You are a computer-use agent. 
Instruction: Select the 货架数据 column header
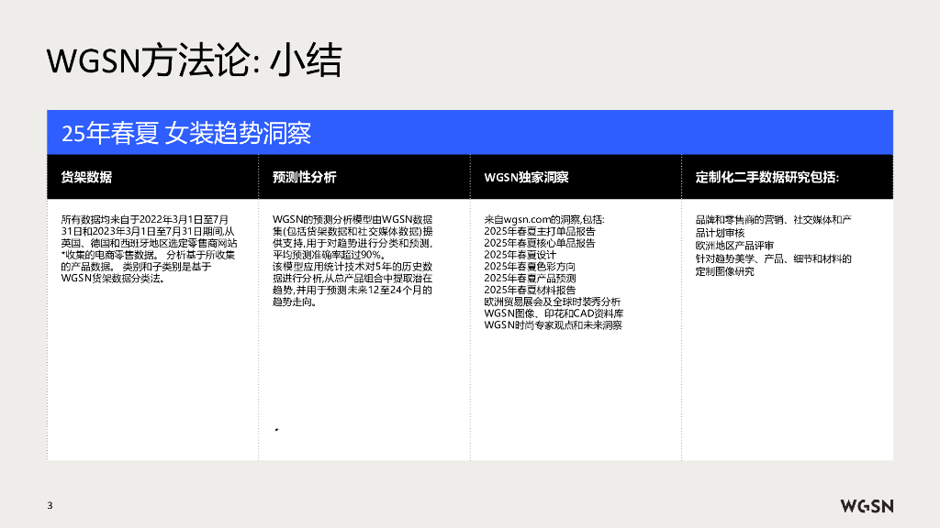[x=86, y=177]
